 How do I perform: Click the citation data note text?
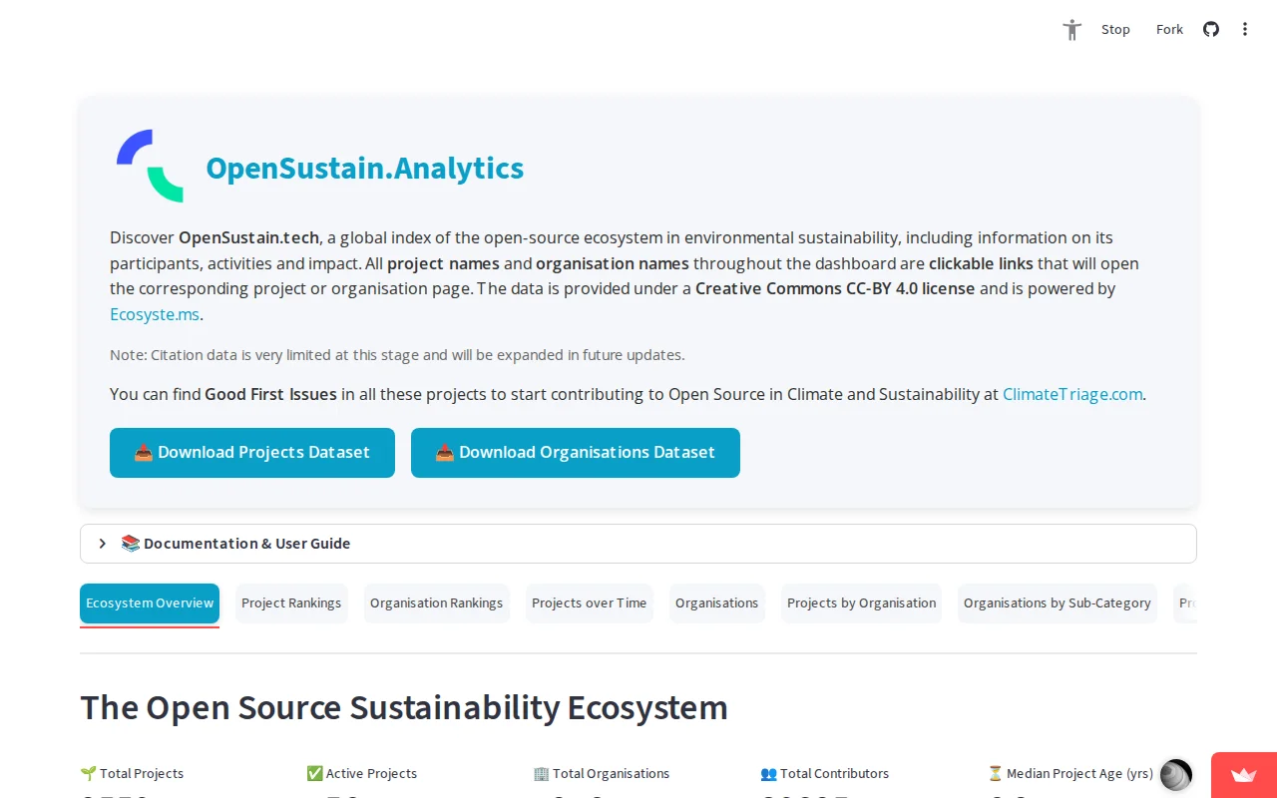tap(397, 355)
